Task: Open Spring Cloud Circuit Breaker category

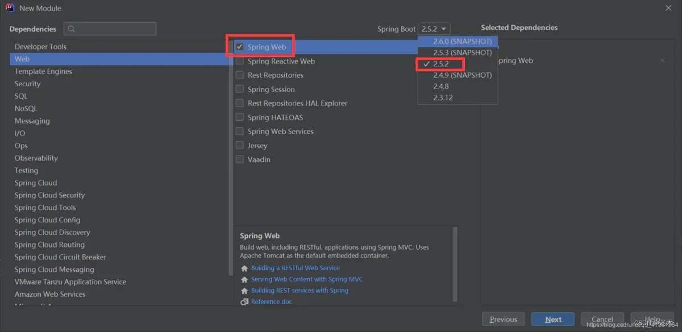Action: [x=60, y=257]
